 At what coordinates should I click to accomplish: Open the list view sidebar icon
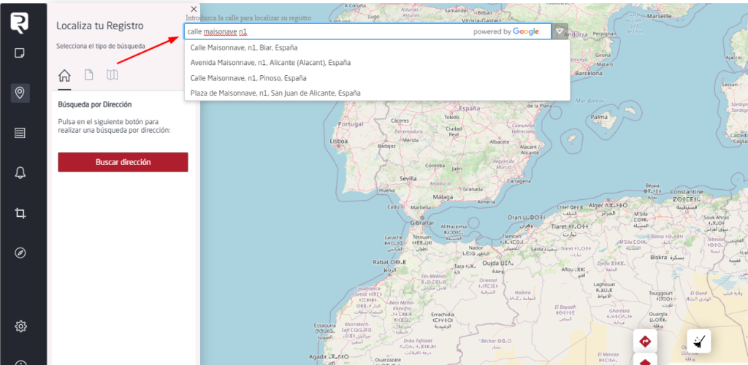coord(20,133)
